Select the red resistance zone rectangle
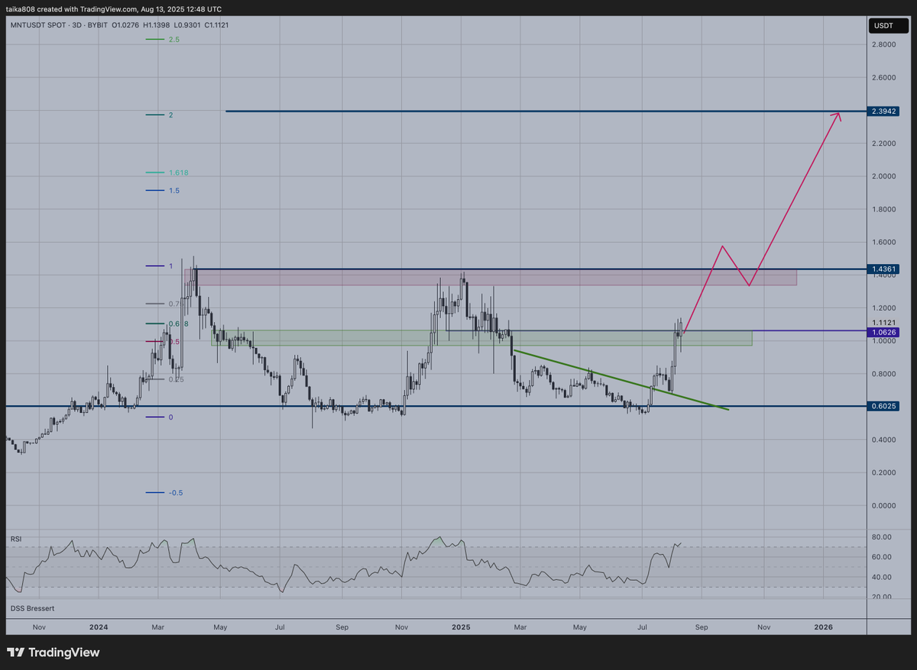The height and width of the screenshot is (670, 917). pyautogui.click(x=491, y=277)
